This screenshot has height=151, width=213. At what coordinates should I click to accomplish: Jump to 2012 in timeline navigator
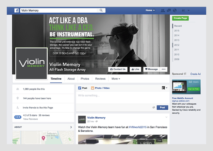[177, 45]
